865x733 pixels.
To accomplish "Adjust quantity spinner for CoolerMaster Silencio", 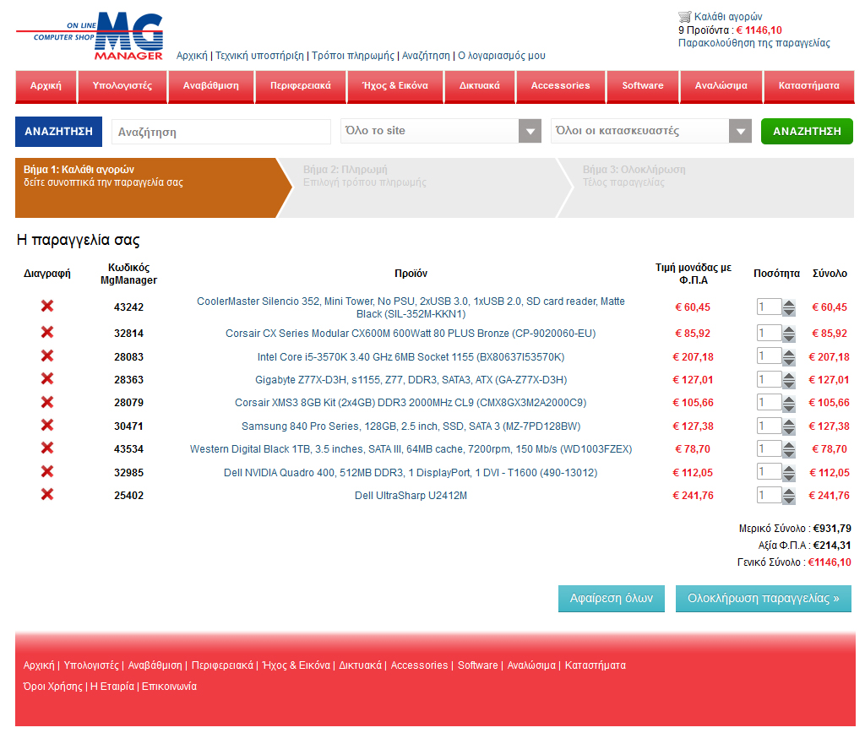I will (789, 307).
